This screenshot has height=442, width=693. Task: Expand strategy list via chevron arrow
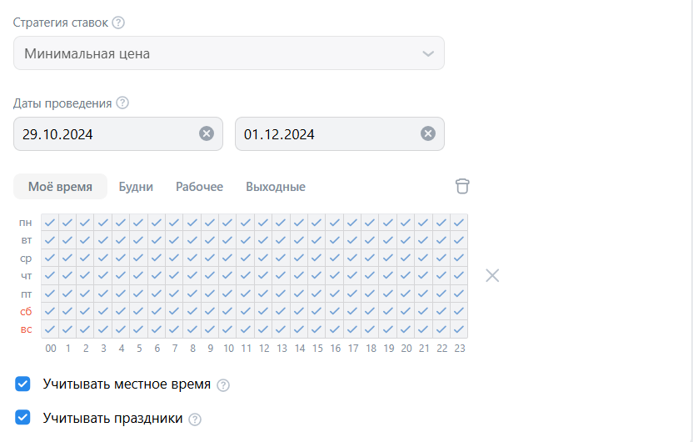[x=428, y=54]
